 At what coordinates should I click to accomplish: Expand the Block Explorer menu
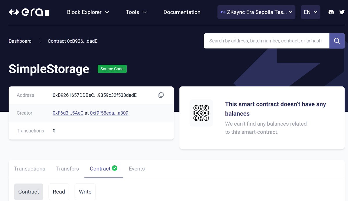click(x=88, y=12)
